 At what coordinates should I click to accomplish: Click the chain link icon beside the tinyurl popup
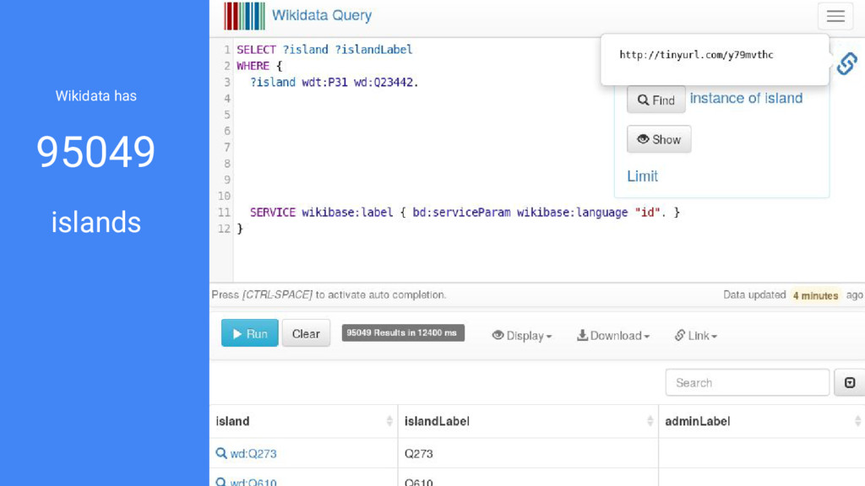click(846, 63)
